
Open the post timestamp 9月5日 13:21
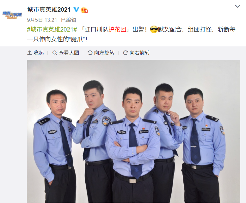(42, 20)
